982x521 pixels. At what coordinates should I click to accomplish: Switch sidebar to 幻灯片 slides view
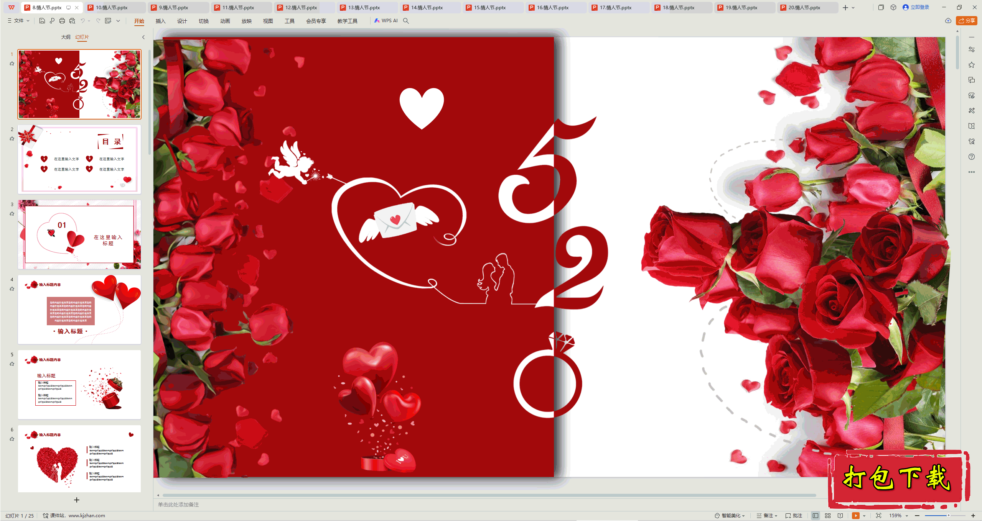pos(82,37)
